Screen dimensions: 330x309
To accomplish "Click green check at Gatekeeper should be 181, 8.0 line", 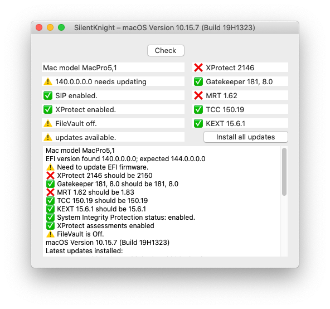I will coord(50,184).
